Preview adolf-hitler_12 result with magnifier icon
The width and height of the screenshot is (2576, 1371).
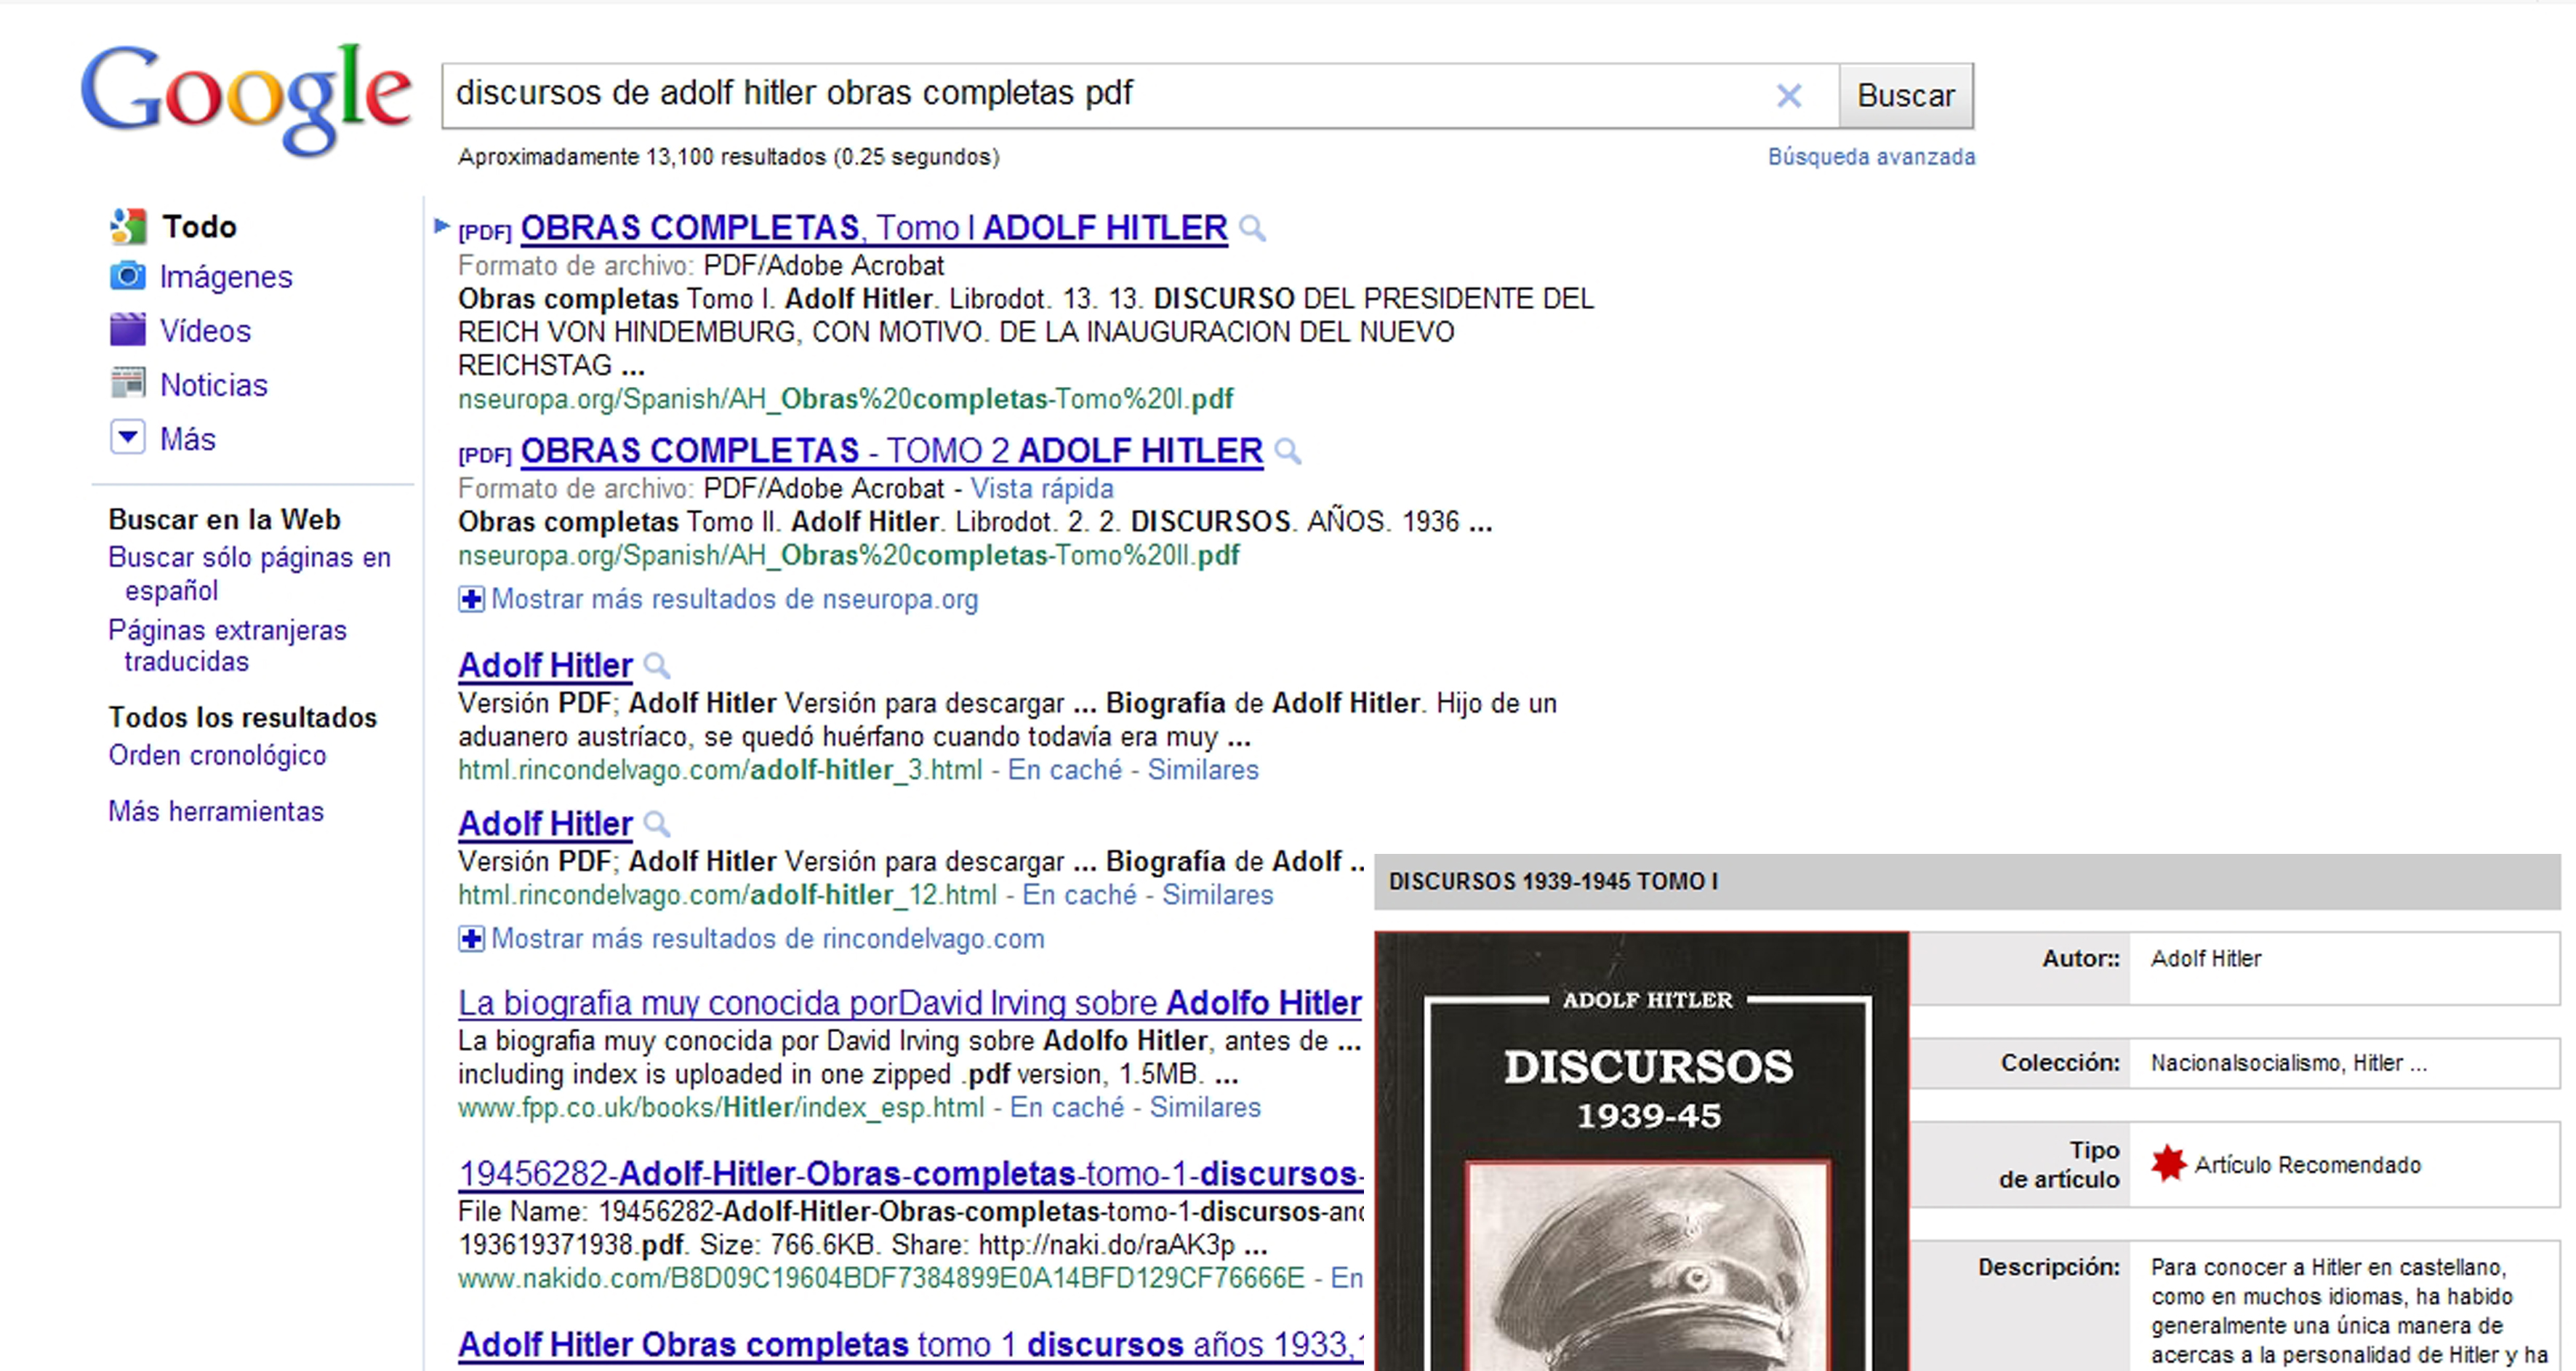point(656,824)
